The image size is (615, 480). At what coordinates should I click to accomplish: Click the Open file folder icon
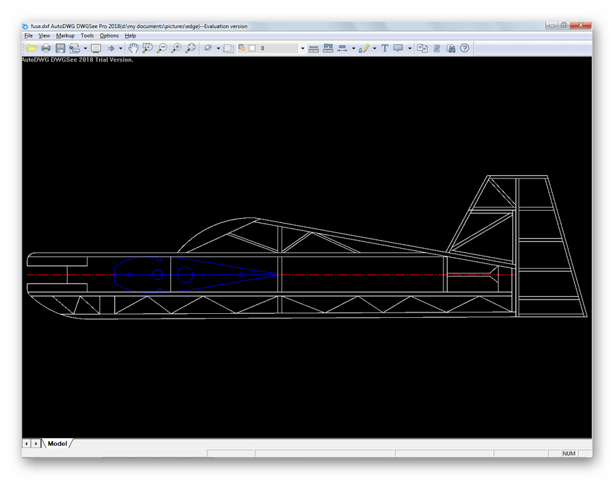[x=31, y=49]
